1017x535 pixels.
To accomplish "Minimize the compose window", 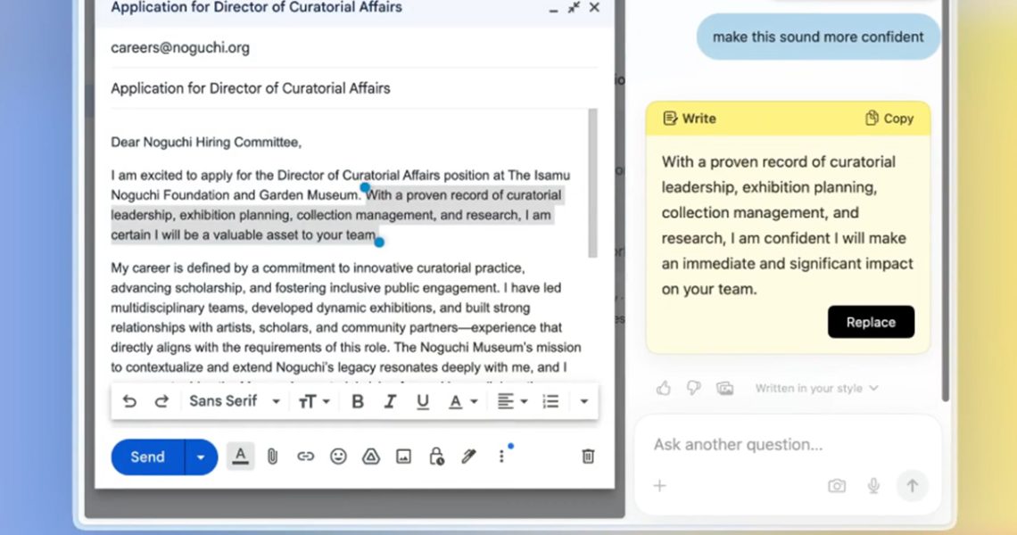I will 553,9.
